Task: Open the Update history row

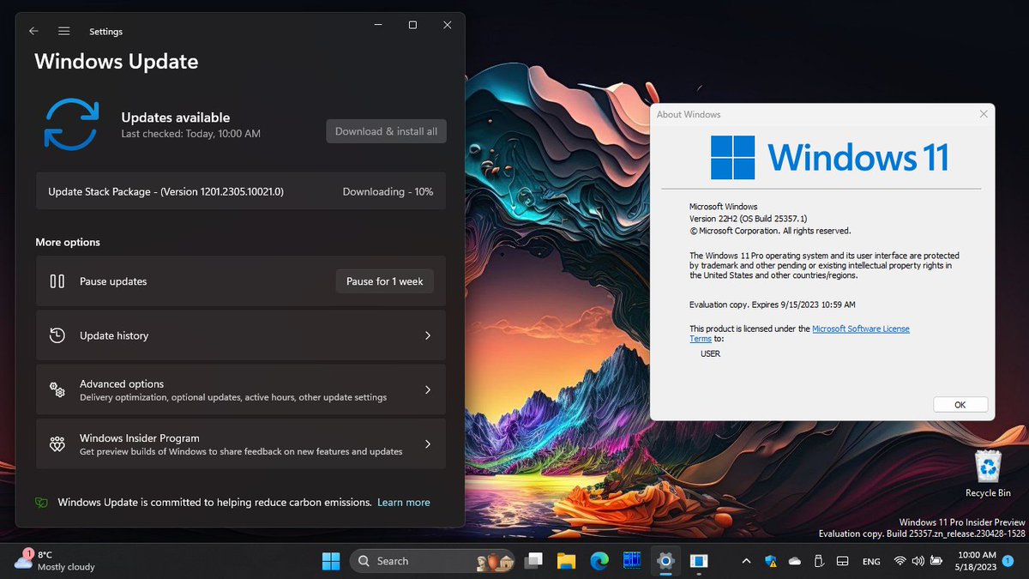Action: point(241,335)
